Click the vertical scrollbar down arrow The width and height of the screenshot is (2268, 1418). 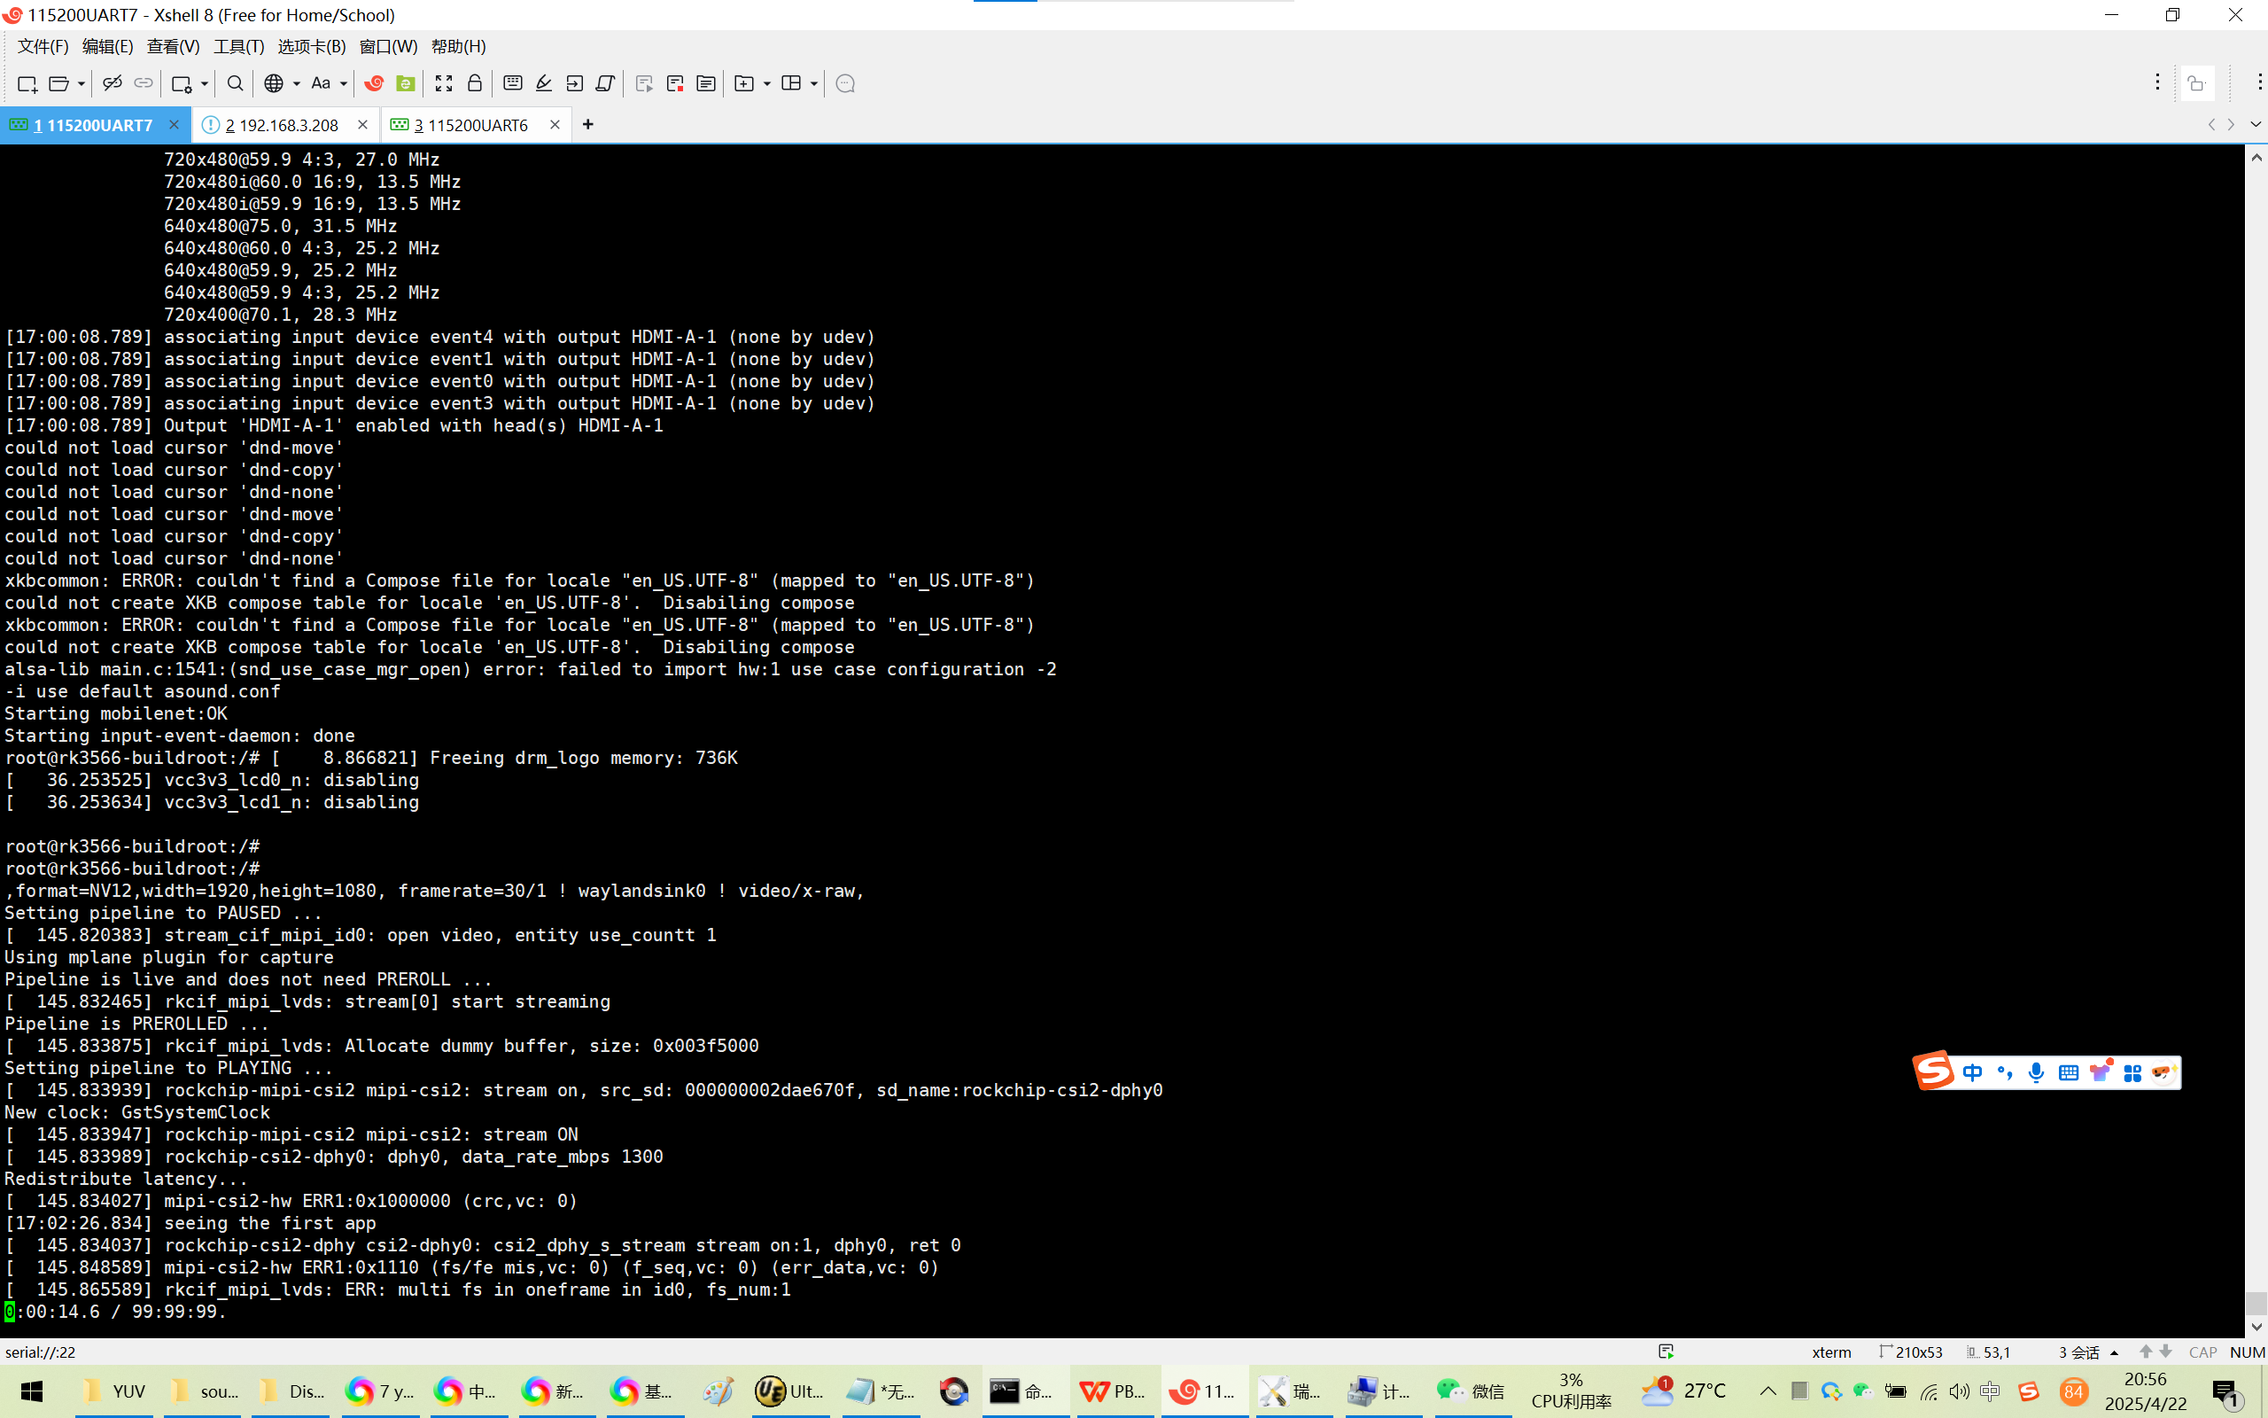[x=2256, y=1327]
